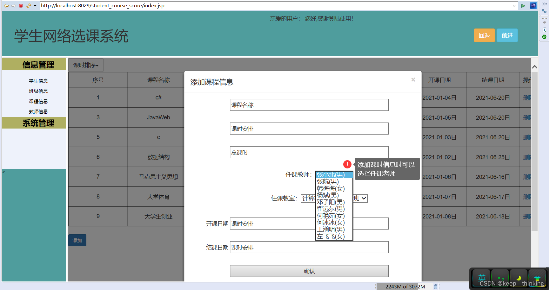Viewport: 549px width, 290px height.
Task: Select teacher 何艳茹(女) from the list
Action: click(334, 216)
